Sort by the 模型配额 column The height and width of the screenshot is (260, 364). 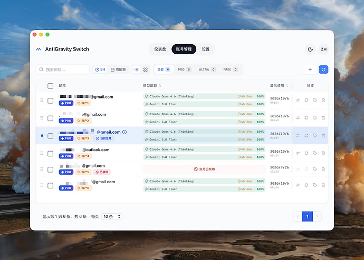coord(152,85)
